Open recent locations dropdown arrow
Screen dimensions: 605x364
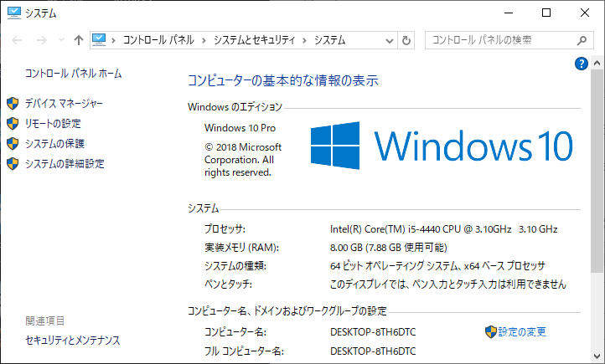coord(61,40)
